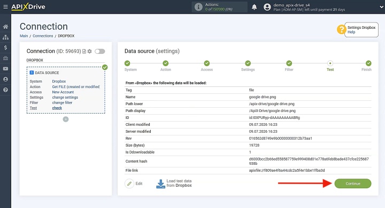Select the File link apixfile value
The width and height of the screenshot is (385, 208).
[287, 170]
